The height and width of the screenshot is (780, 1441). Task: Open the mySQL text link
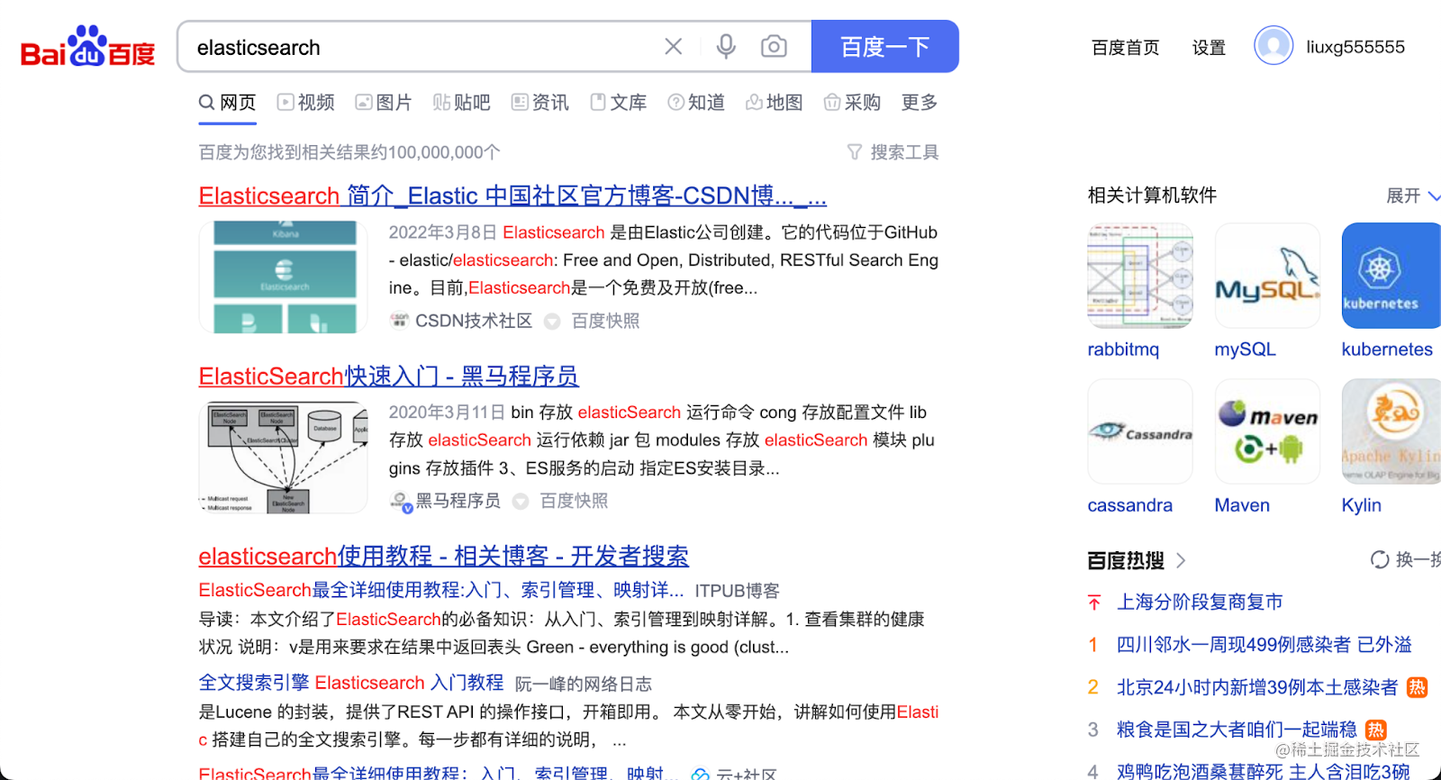(1245, 349)
